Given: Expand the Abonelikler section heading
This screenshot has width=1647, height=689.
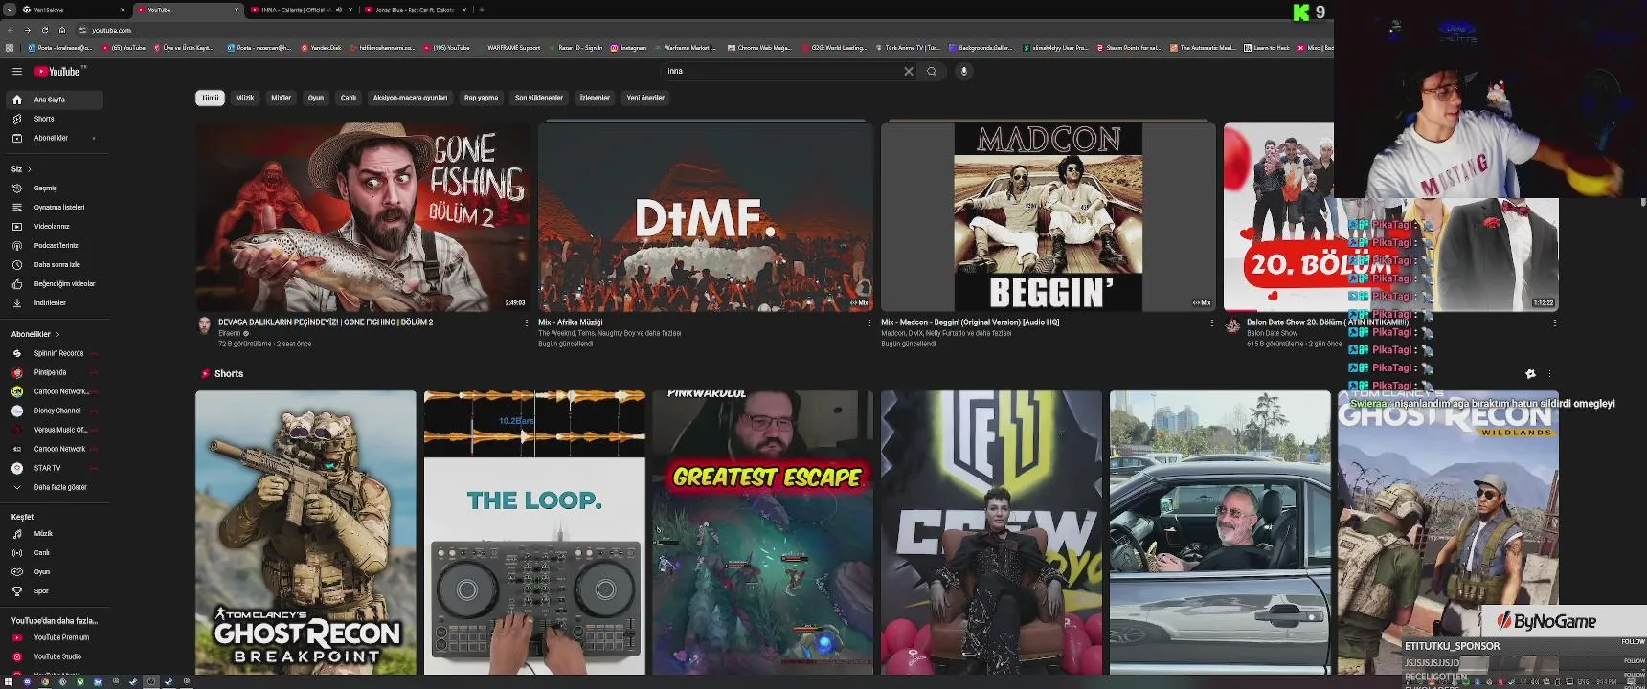Looking at the screenshot, I should coord(35,334).
